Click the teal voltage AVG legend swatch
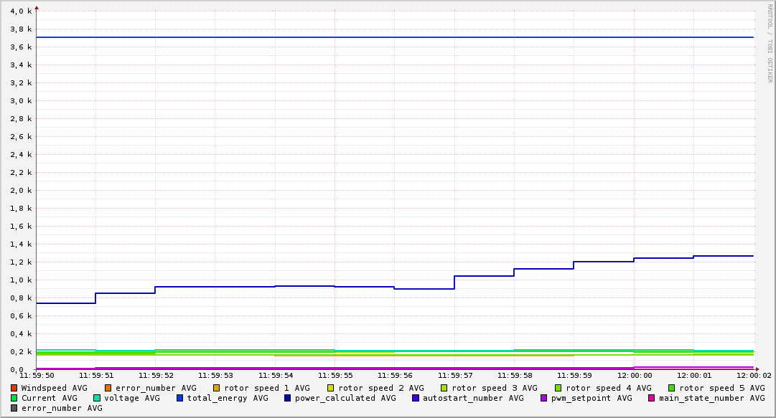Screen dimensions: 776x418 [x=96, y=398]
